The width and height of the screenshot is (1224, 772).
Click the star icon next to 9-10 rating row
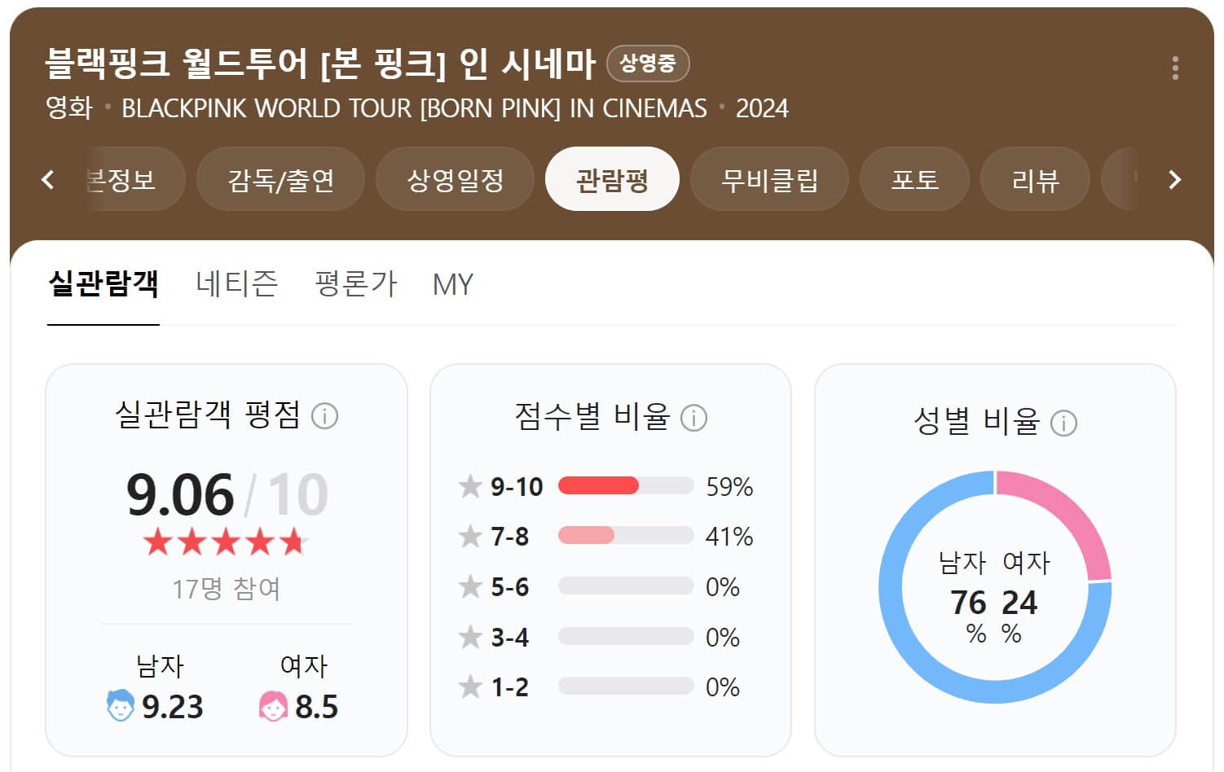470,486
